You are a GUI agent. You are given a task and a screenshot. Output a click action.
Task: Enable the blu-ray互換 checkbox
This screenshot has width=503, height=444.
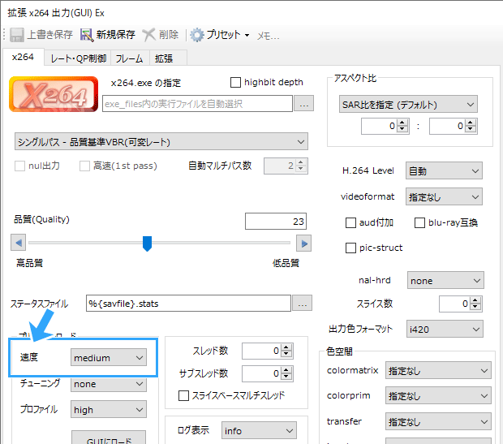[419, 222]
